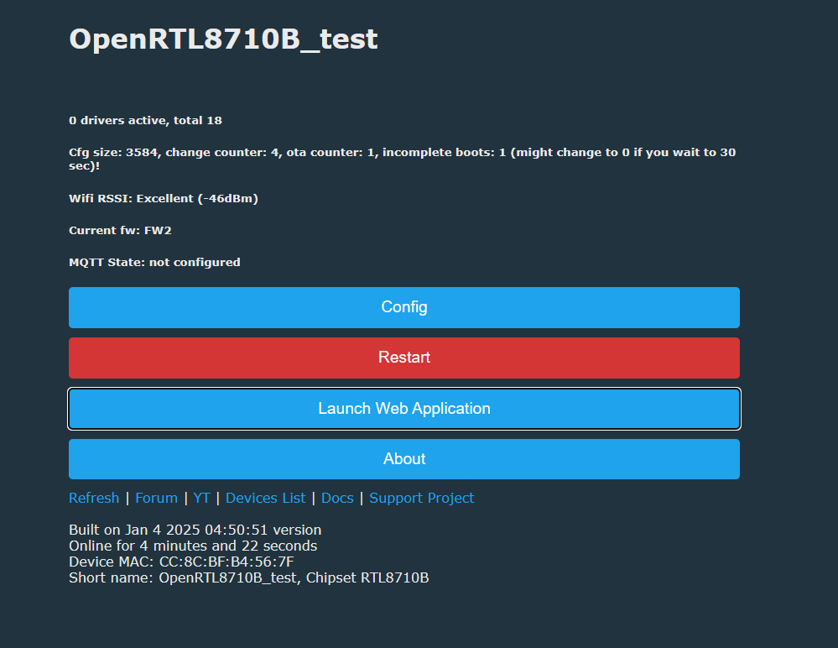Follow the Support Project link
Image resolution: width=838 pixels, height=648 pixels.
[x=421, y=498]
